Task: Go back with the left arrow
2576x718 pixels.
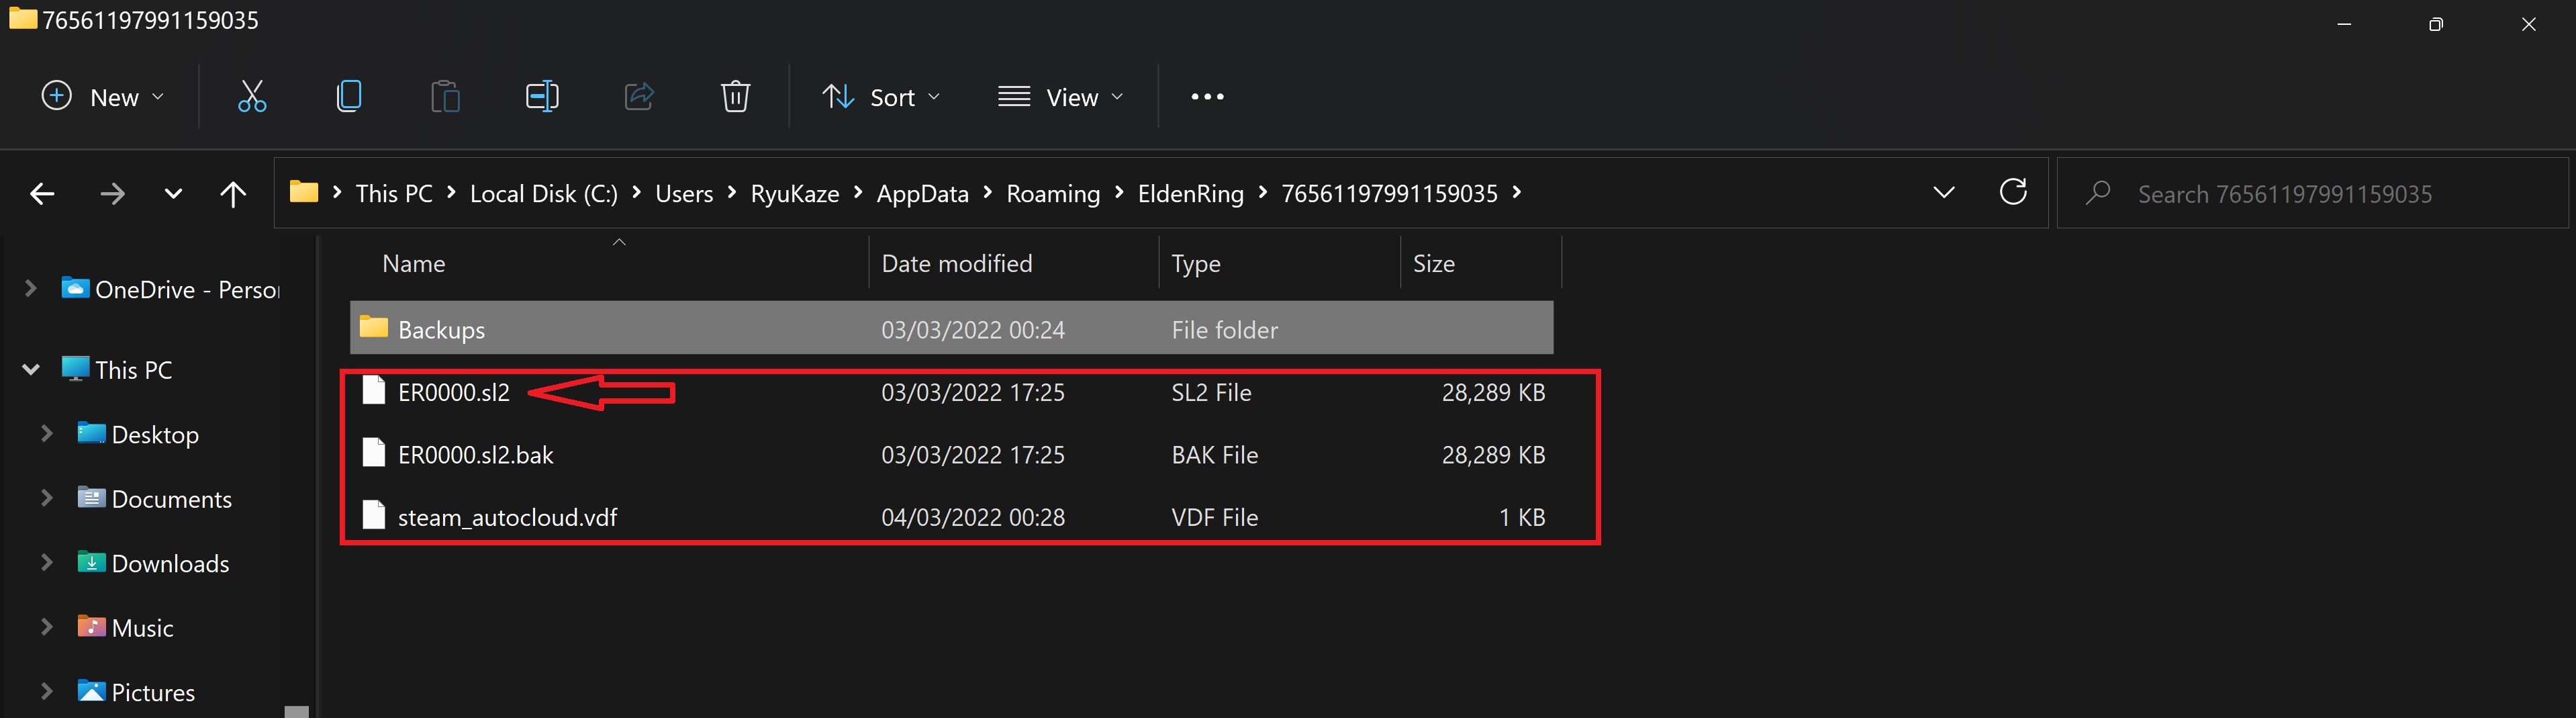Action: click(x=42, y=194)
